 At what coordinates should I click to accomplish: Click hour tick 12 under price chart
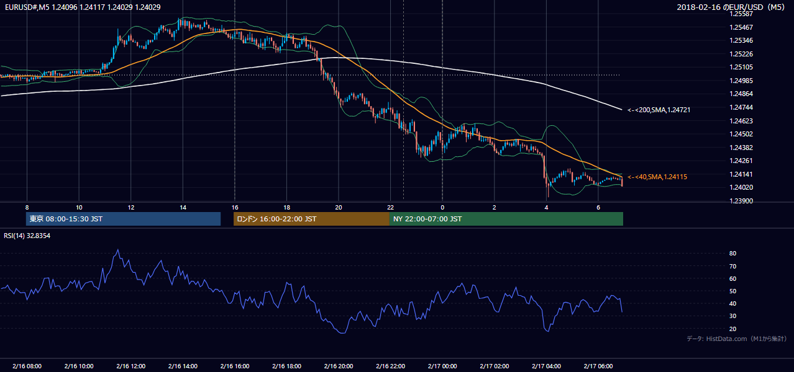point(130,207)
